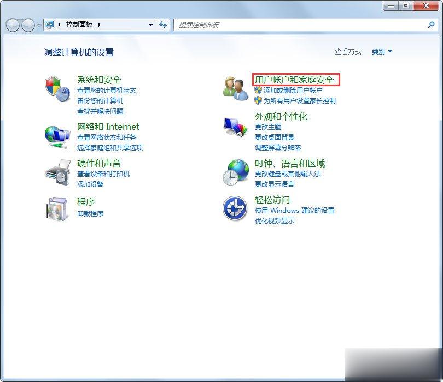Screen dimensions: 443x382
Task: Open the 查看方式 类别 dropdown
Action: point(382,52)
